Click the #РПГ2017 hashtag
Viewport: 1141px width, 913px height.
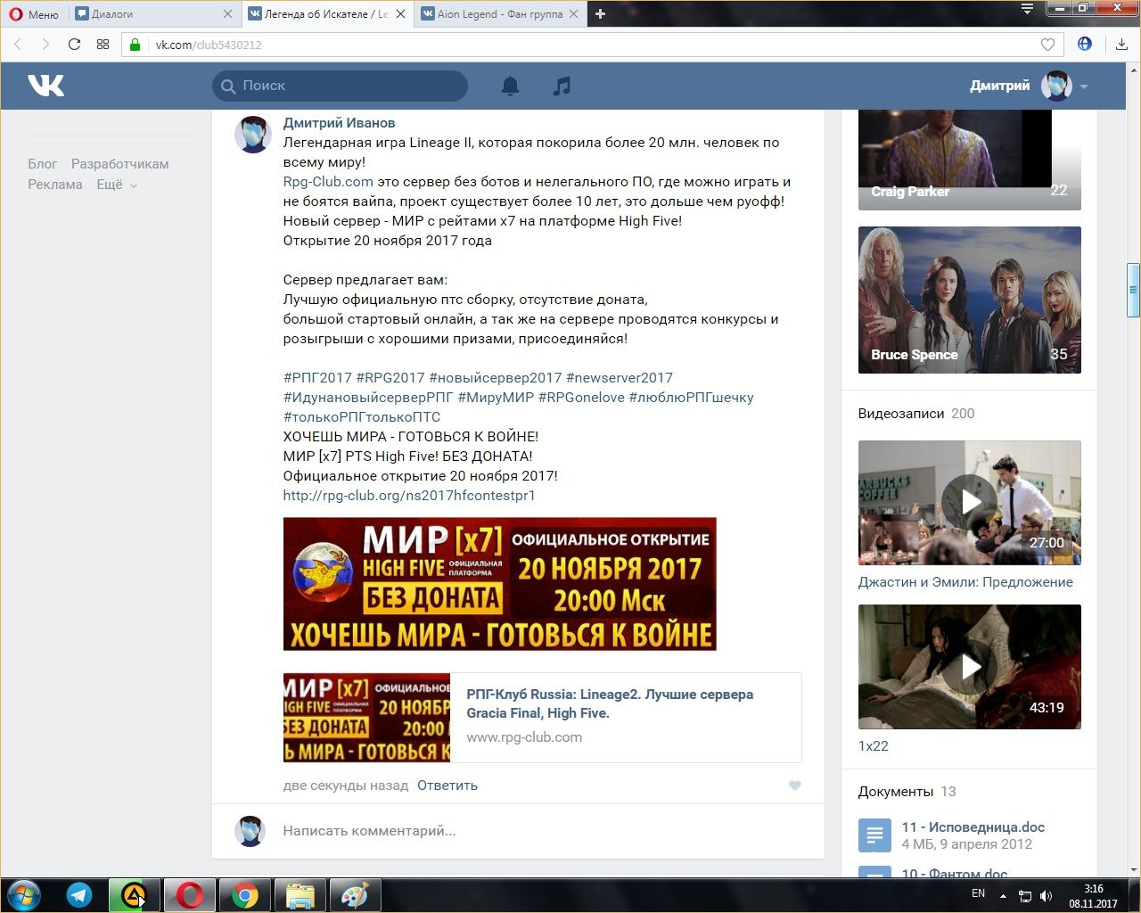pos(317,378)
